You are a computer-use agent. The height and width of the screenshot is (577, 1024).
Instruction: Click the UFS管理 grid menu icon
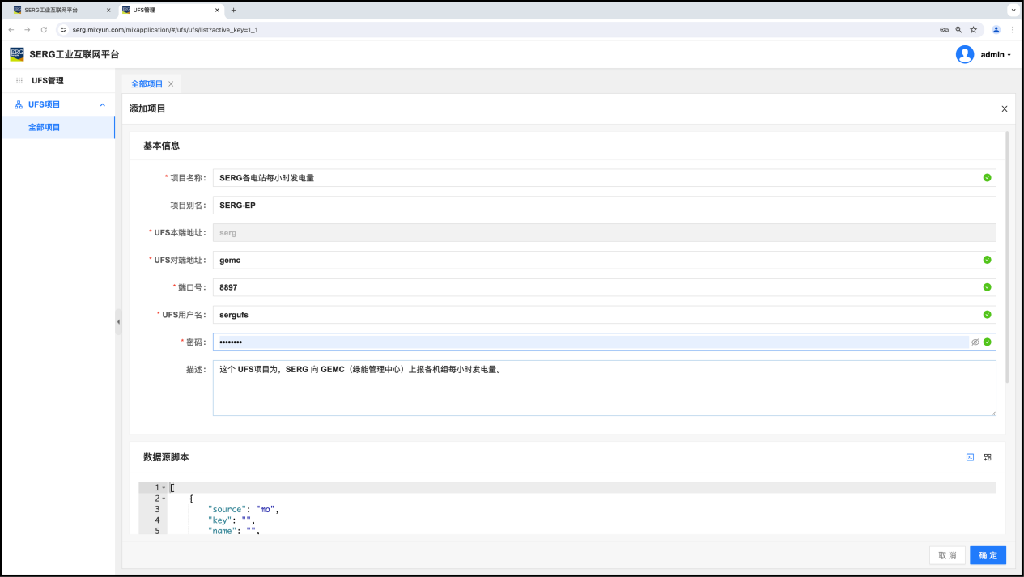click(x=19, y=81)
